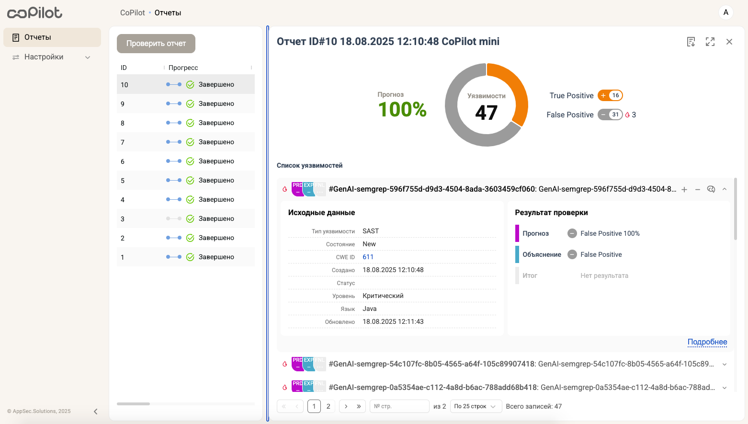
Task: Expand the Настройки sidebar menu
Action: coord(88,57)
